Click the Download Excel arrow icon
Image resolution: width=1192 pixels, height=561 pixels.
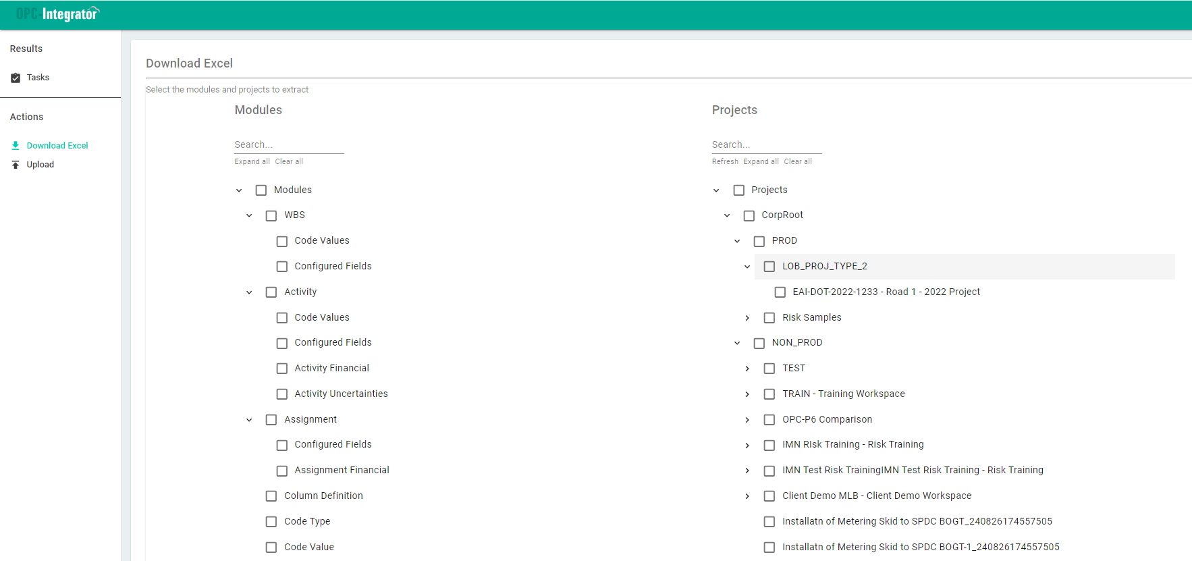coord(16,146)
